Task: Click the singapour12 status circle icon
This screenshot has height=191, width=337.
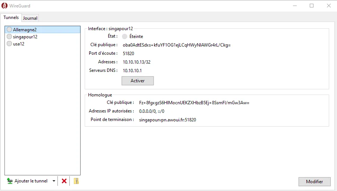Action: tap(9, 36)
